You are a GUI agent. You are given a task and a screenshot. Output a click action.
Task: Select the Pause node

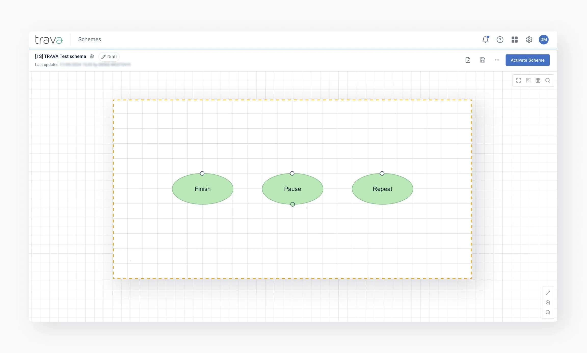(x=292, y=189)
